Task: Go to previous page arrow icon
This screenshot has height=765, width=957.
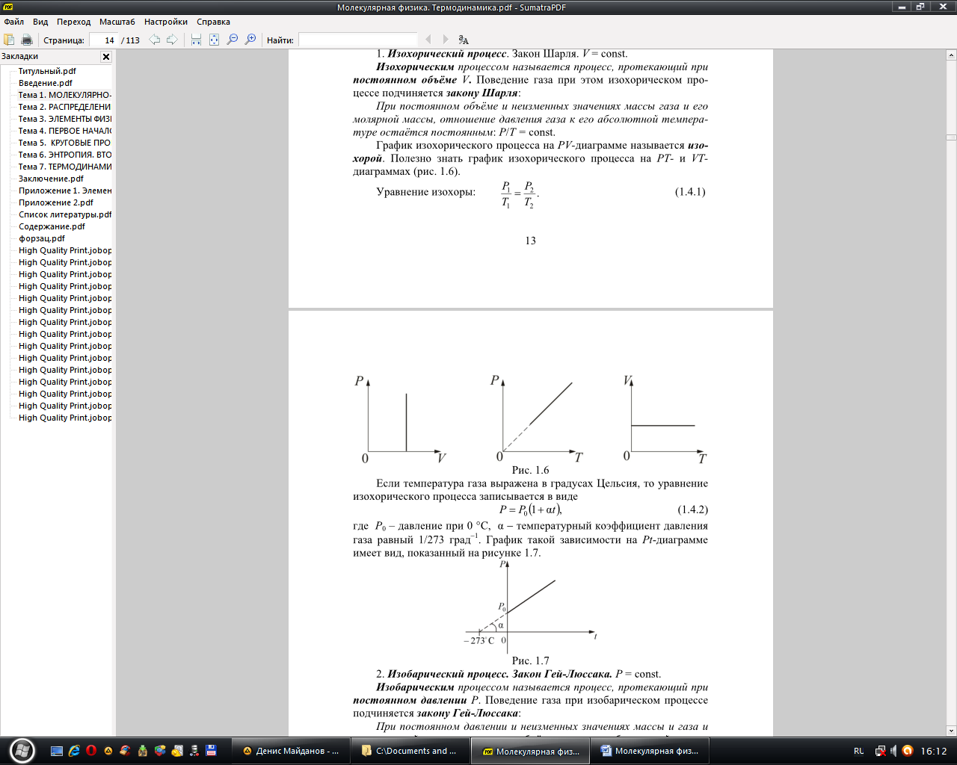Action: (155, 40)
